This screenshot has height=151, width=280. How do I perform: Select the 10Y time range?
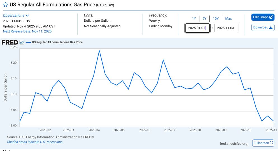tap(216, 19)
